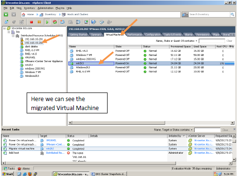Click the Launch Console toolbar icon

[x=86, y=22]
